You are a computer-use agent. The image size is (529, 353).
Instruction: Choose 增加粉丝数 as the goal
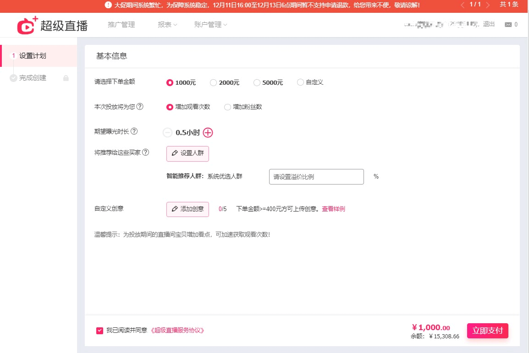pyautogui.click(x=227, y=107)
